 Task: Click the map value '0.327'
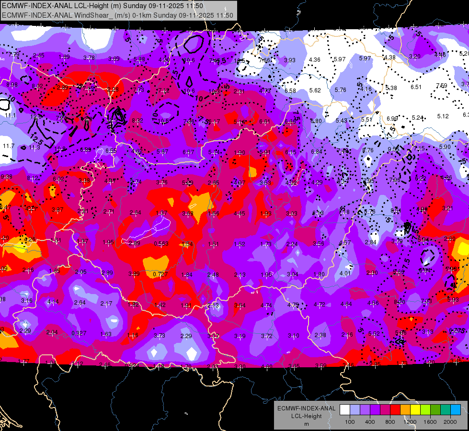click(x=79, y=333)
